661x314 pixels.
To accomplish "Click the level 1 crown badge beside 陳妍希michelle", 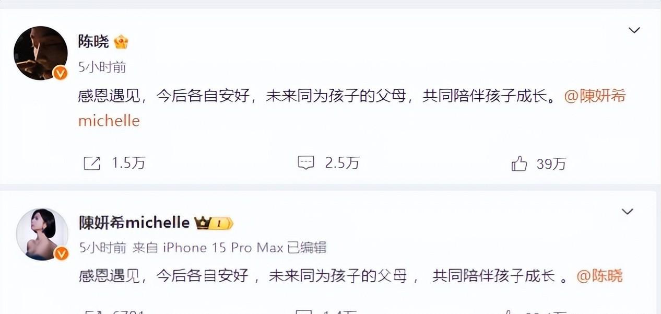I will (x=214, y=224).
